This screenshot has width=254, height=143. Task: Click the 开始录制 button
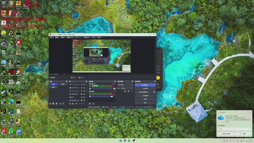145,89
